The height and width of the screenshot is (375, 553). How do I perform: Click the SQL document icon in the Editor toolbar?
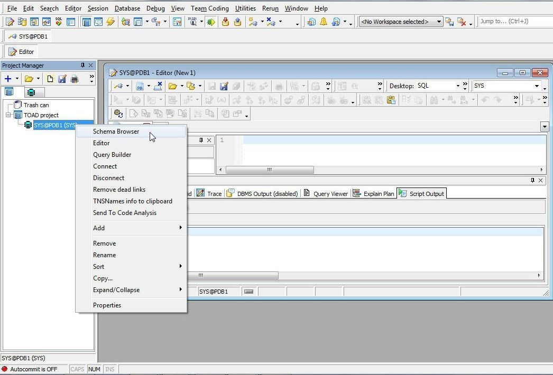140,86
